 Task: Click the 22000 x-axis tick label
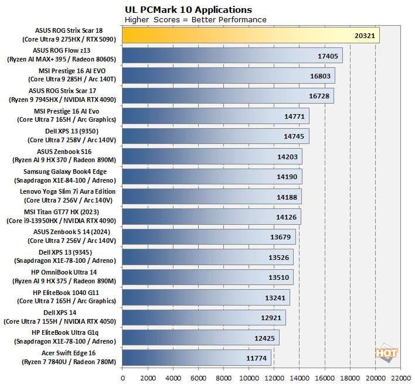tap(401, 378)
